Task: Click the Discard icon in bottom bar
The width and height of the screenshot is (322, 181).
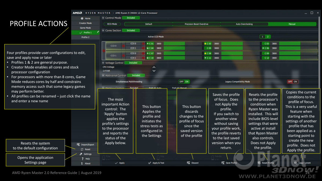Action: click(x=189, y=163)
